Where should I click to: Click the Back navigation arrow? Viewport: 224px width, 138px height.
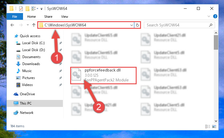pos(12,25)
